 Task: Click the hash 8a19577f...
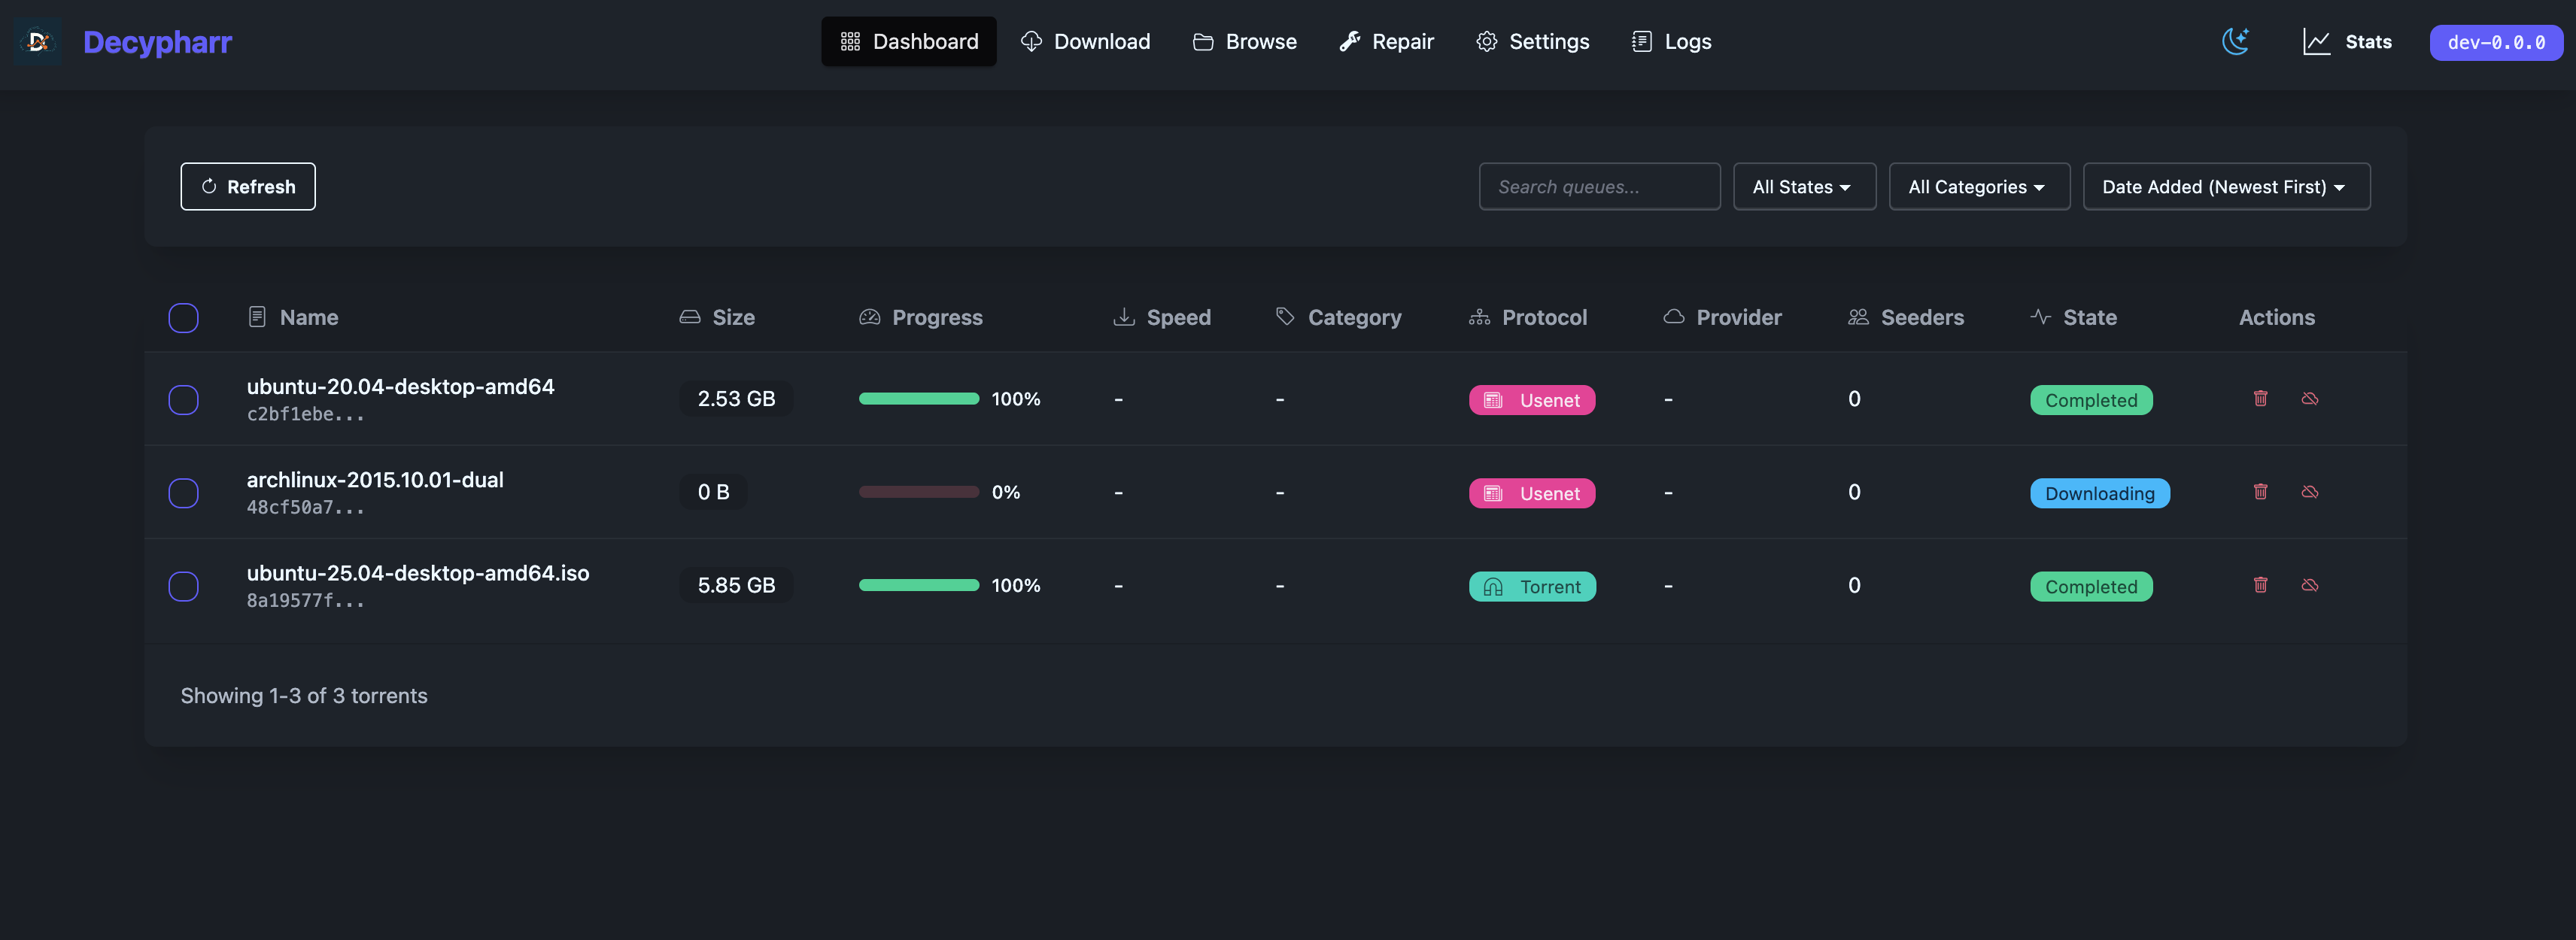click(x=305, y=600)
